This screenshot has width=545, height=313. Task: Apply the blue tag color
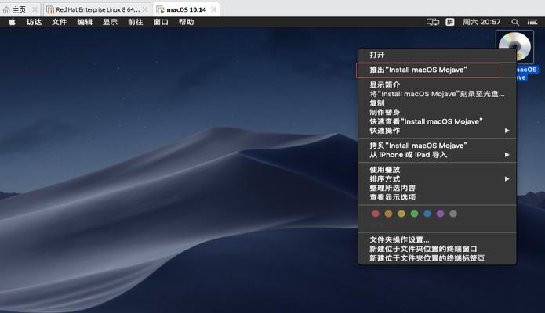click(x=427, y=214)
